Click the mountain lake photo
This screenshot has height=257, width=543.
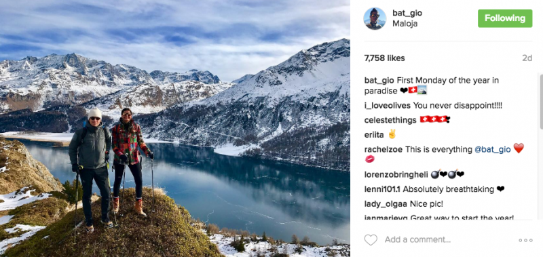175,128
